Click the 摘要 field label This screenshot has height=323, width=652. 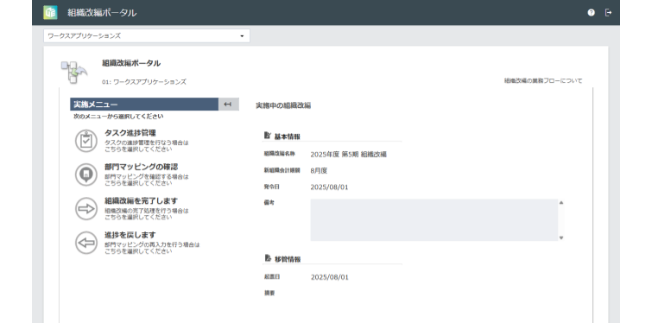(269, 293)
